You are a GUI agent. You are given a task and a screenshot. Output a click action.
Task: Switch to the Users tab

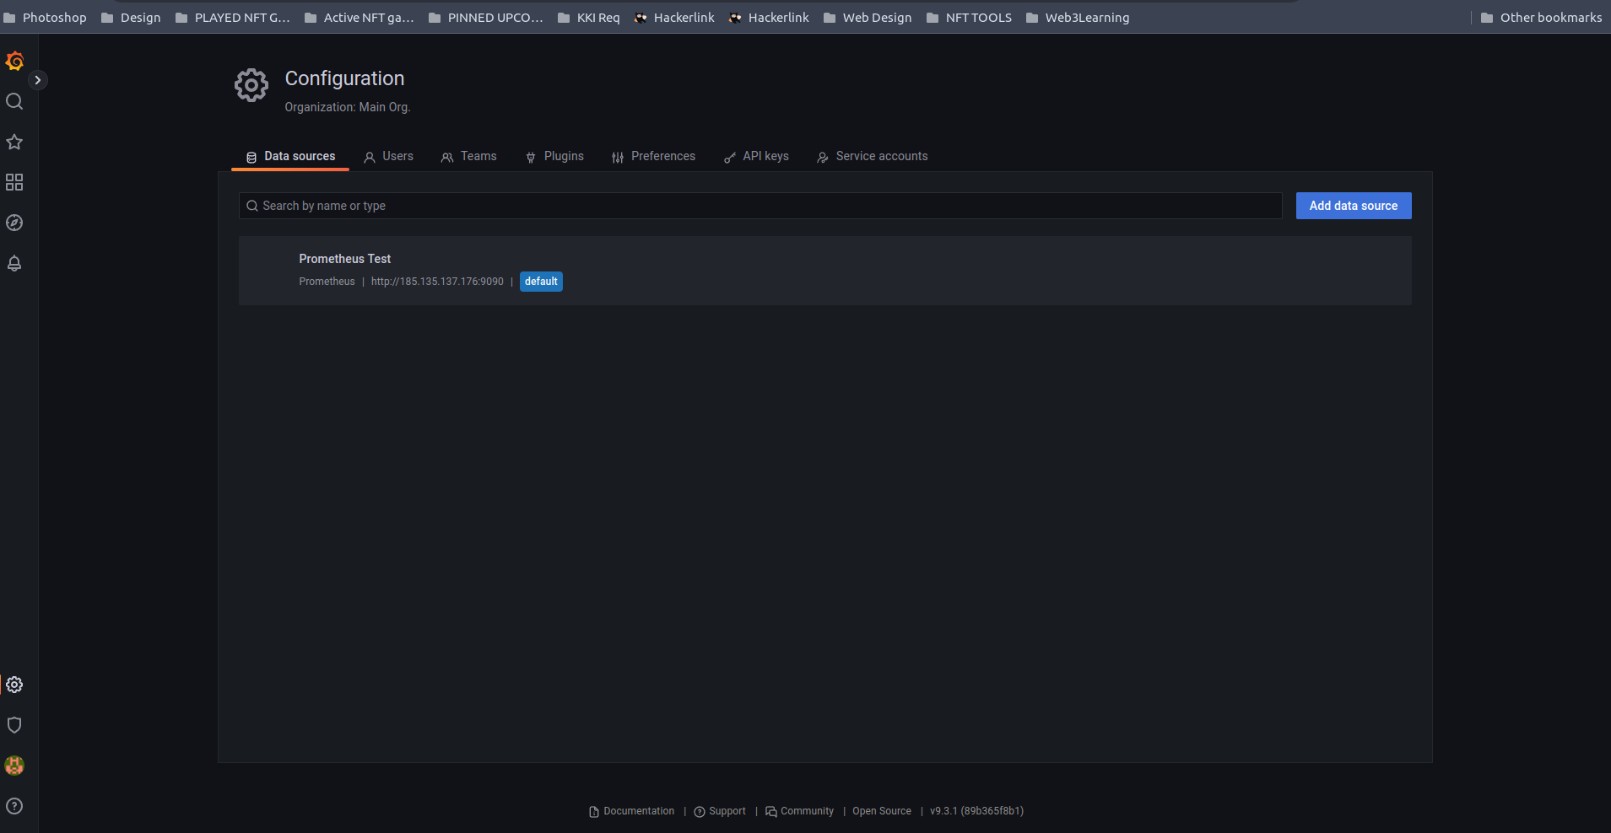point(388,156)
